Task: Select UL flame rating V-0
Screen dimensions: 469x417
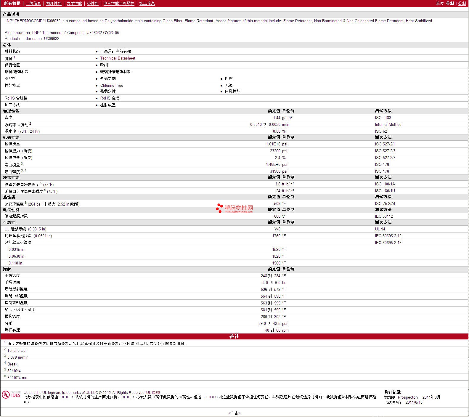Action: point(277,229)
